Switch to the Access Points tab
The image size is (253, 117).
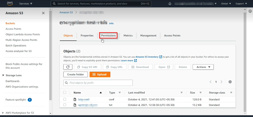pos(172,35)
